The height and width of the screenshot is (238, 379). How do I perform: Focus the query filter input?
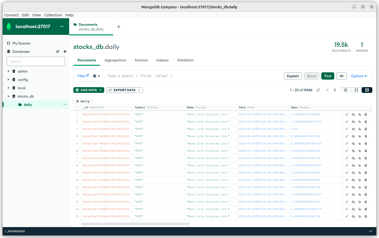[194, 76]
